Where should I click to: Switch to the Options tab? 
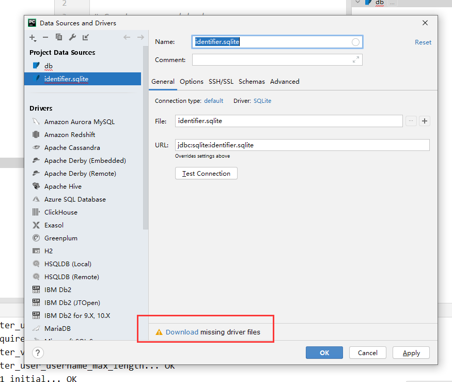click(192, 82)
